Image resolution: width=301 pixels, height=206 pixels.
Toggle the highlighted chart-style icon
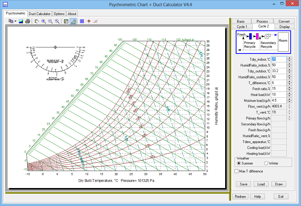73,21
